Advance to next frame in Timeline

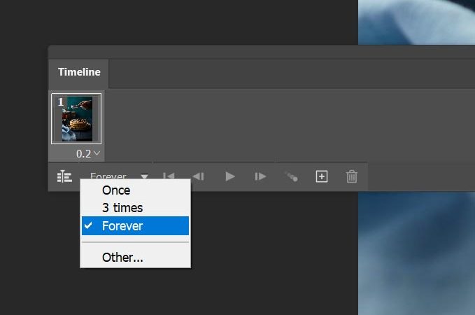point(260,176)
